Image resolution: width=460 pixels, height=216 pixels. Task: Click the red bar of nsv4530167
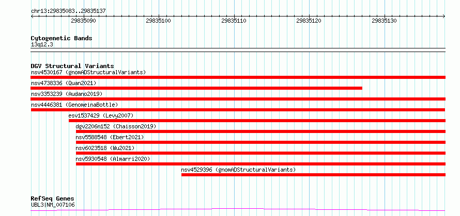238,77
